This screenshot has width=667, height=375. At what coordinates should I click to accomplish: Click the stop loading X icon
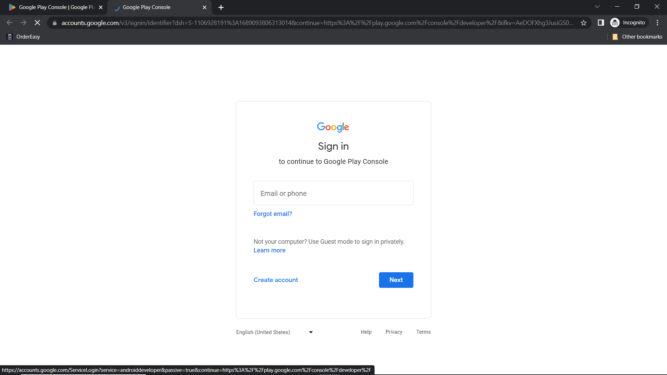pos(37,23)
